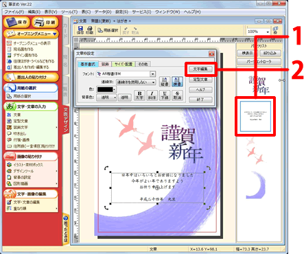Screen dimensions: 304x254
Task: Click the print icon in document toolbar
Action: click(x=89, y=30)
